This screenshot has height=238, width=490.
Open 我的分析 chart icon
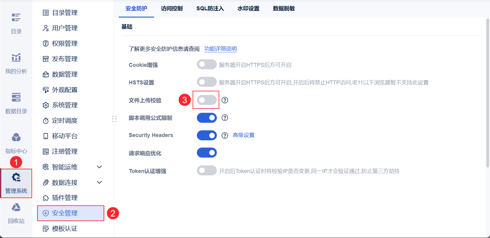tap(16, 57)
